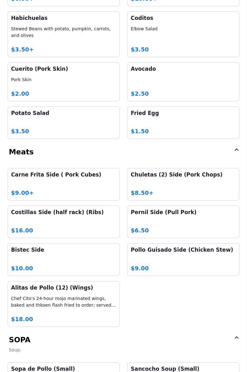
Task: Select Potato Salad card
Action: tap(63, 123)
